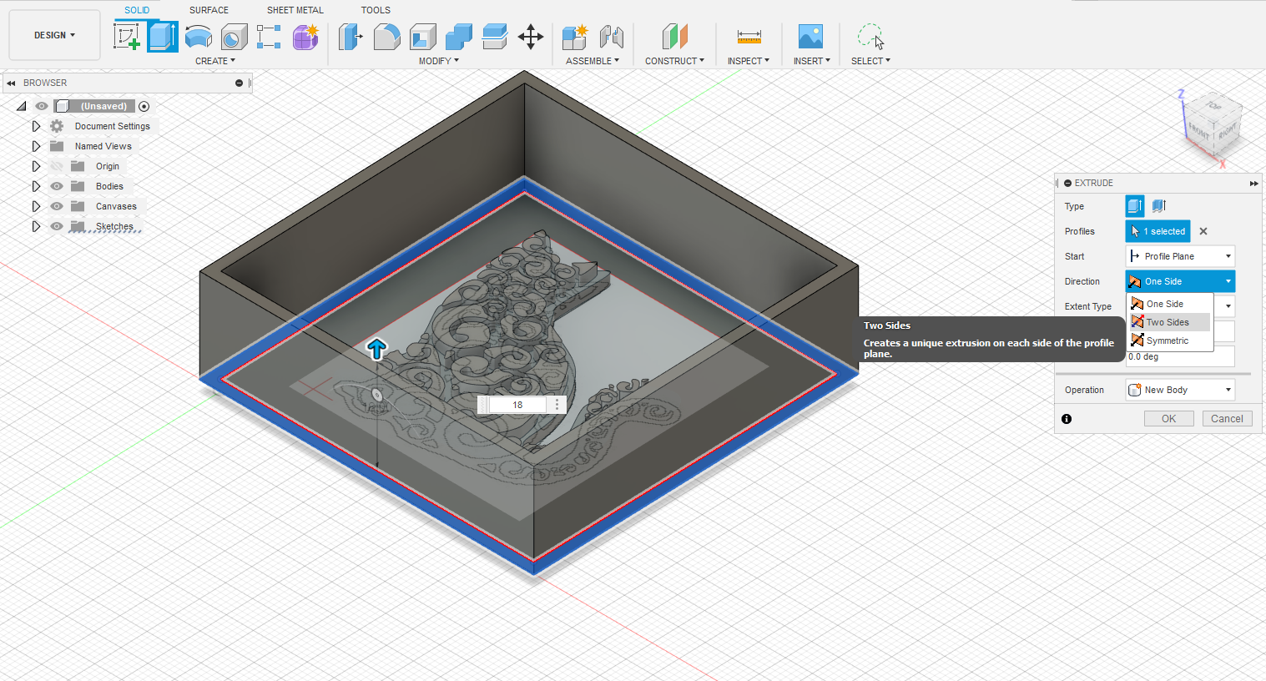Open the Modify menu
Screen dimensions: 1266x681
tap(439, 61)
